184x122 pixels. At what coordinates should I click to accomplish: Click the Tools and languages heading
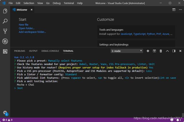coord(111,30)
